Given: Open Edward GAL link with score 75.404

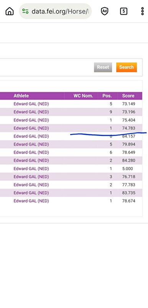Looking at the screenshot, I should (x=31, y=120).
